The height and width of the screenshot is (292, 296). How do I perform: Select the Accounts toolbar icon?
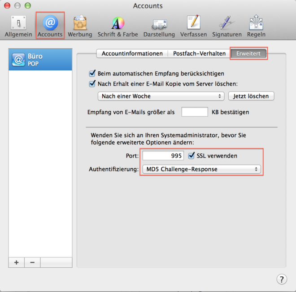[x=50, y=26]
